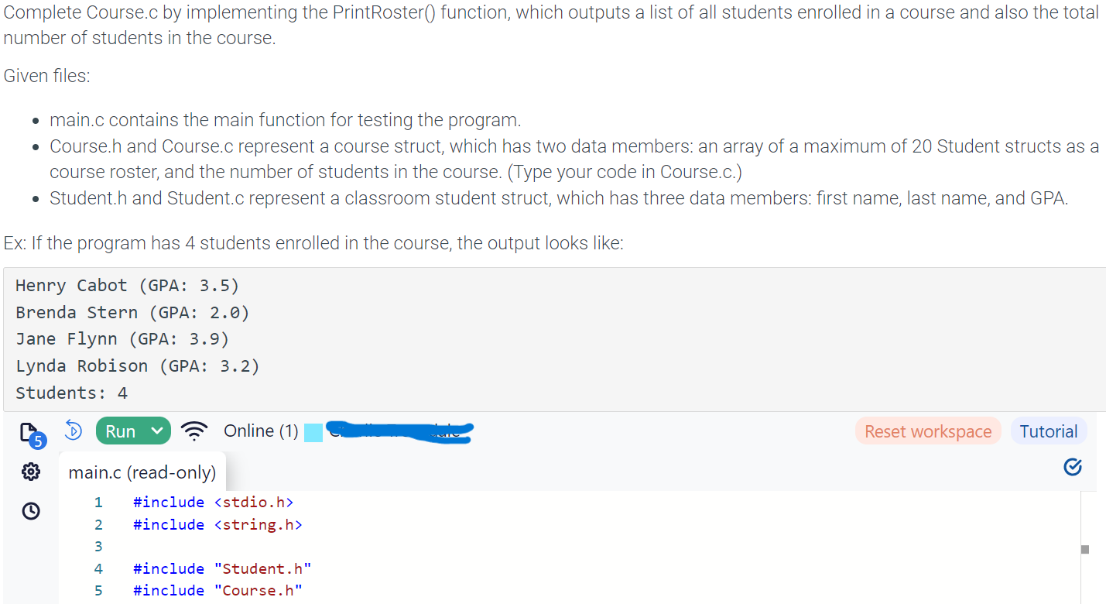Expand the Run button dropdown chevron
Viewport: 1106px width, 604px height.
click(158, 431)
